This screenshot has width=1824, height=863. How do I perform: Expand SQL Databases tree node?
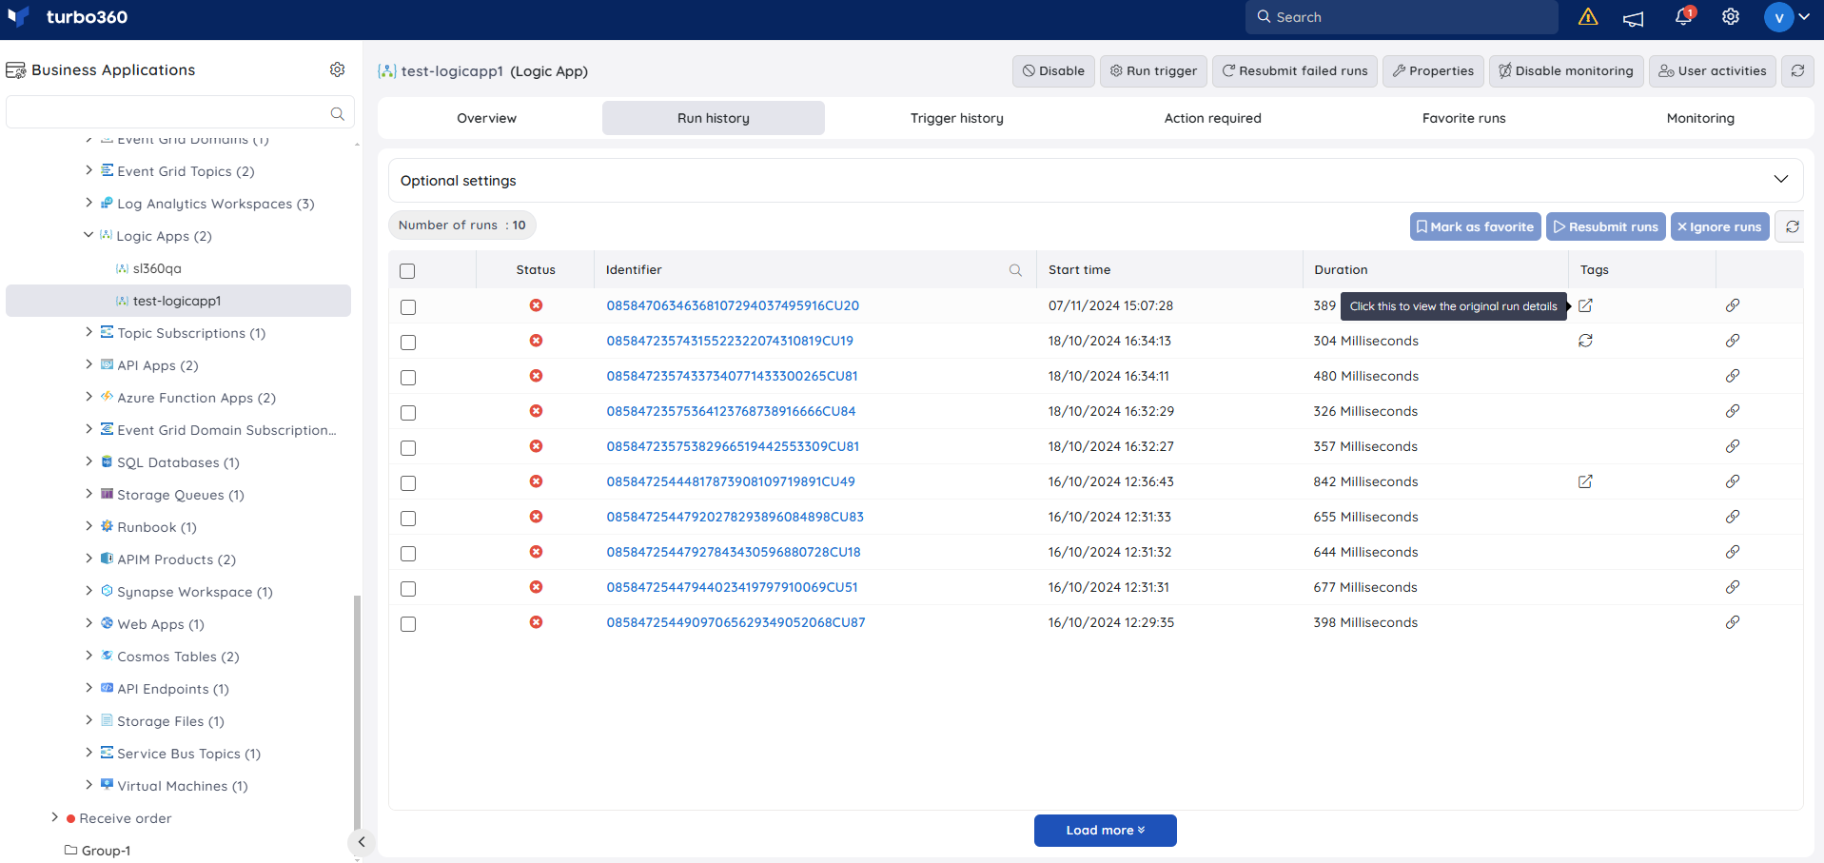pyautogui.click(x=88, y=461)
